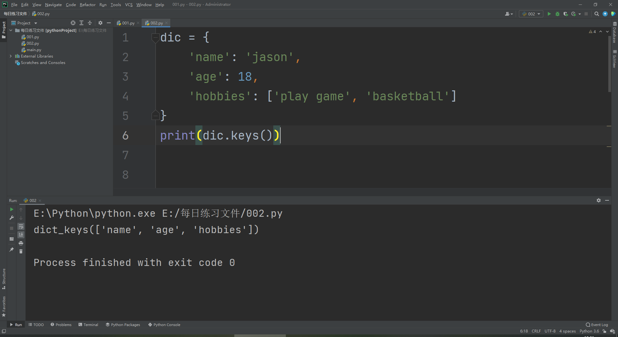Click the editor vertical scrollbar
This screenshot has height=337, width=618.
(x=609, y=64)
